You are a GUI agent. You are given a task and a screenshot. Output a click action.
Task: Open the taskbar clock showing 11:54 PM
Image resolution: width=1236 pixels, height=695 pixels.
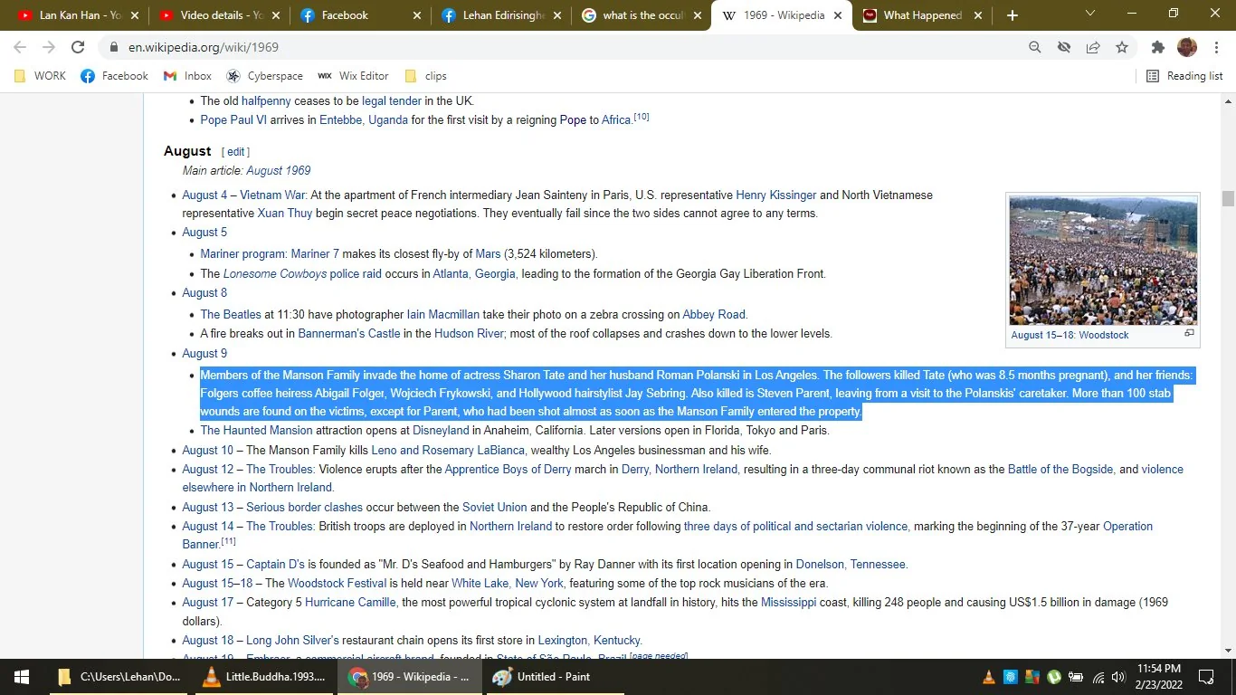[x=1159, y=676]
